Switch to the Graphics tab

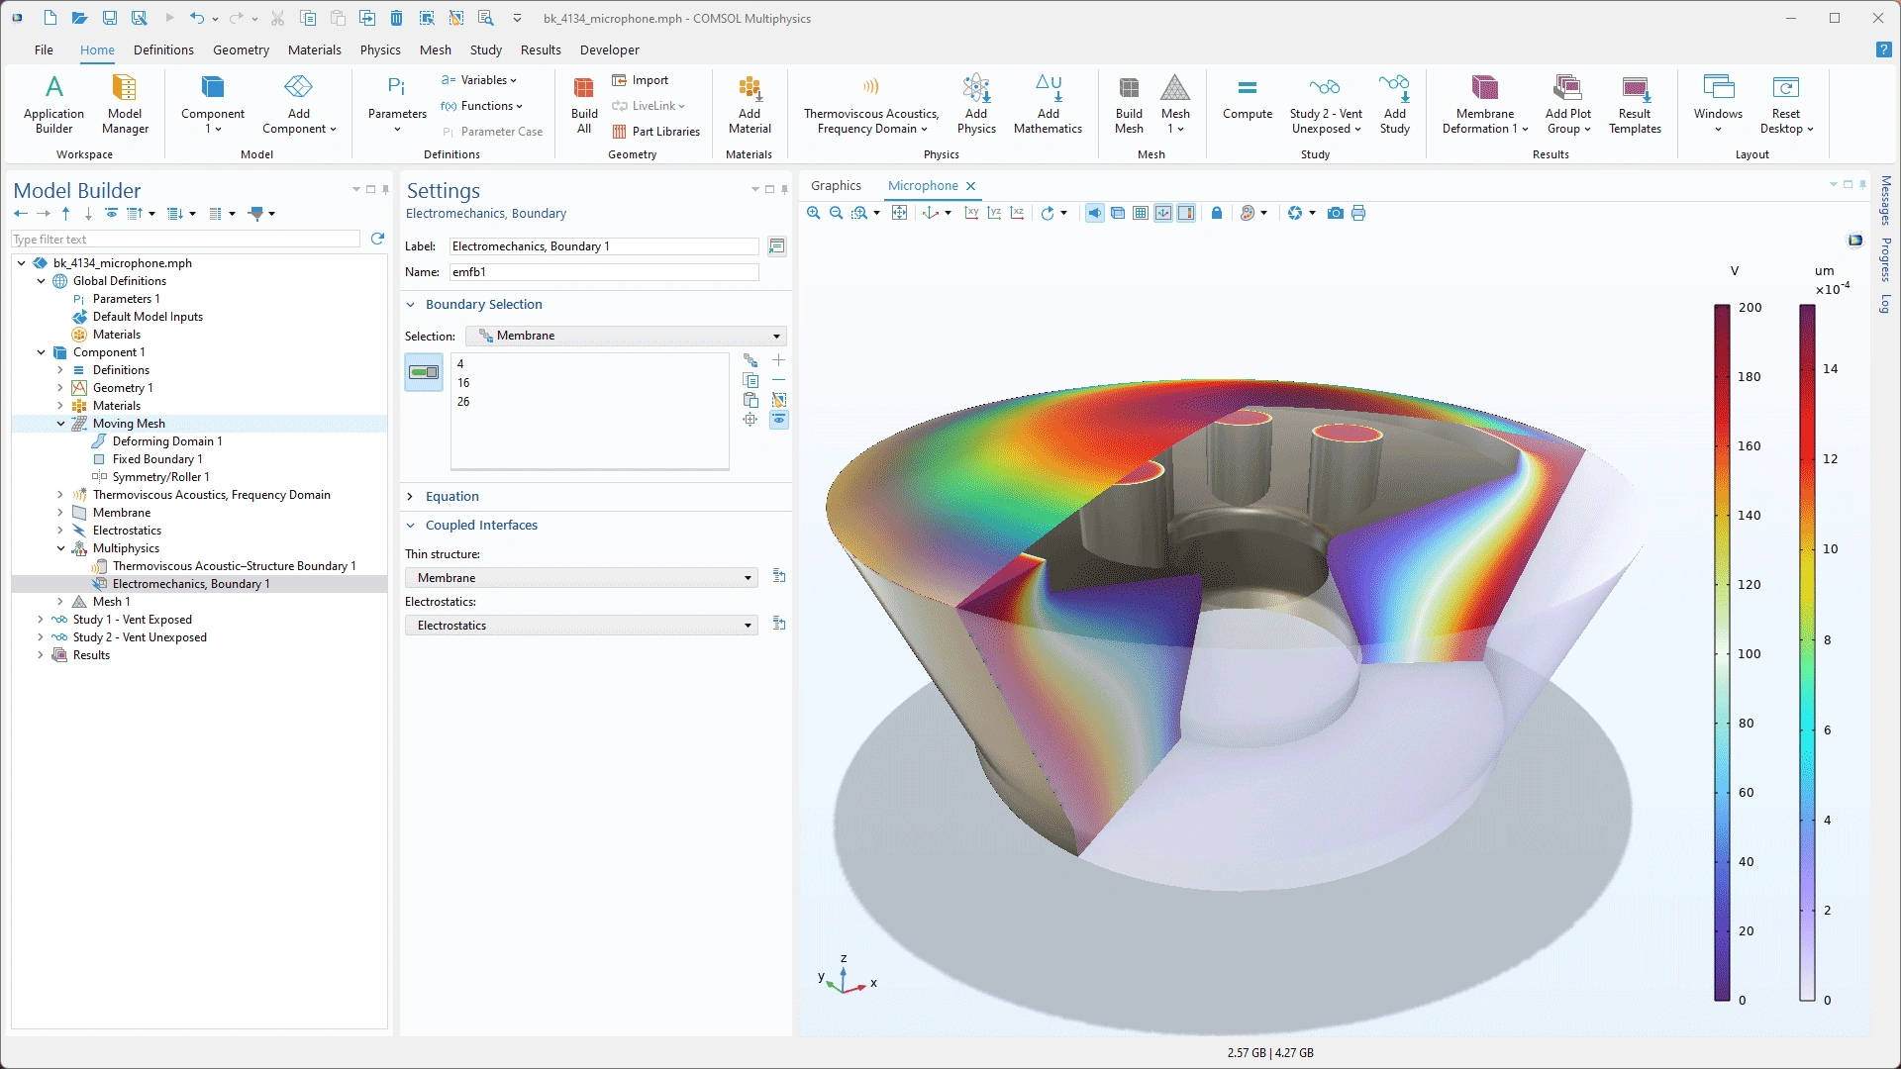pyautogui.click(x=836, y=186)
